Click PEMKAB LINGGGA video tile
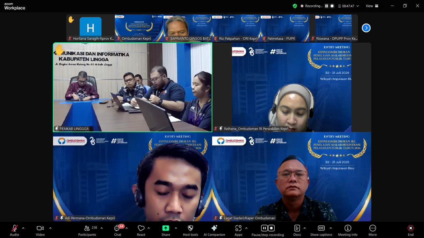Screen dimensions: 424x238 [132, 87]
